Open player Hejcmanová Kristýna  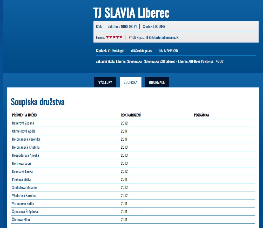coord(26,147)
